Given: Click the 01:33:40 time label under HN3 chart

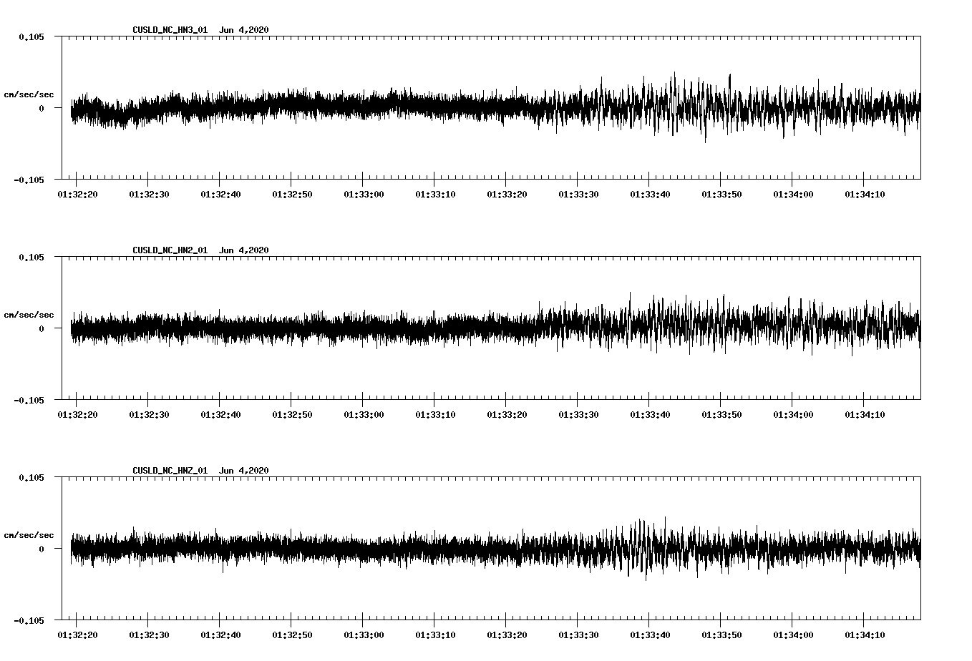Looking at the screenshot, I should pos(650,194).
